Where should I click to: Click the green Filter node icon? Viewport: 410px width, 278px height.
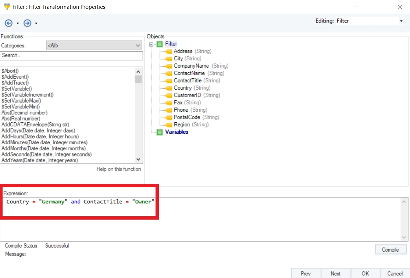160,44
